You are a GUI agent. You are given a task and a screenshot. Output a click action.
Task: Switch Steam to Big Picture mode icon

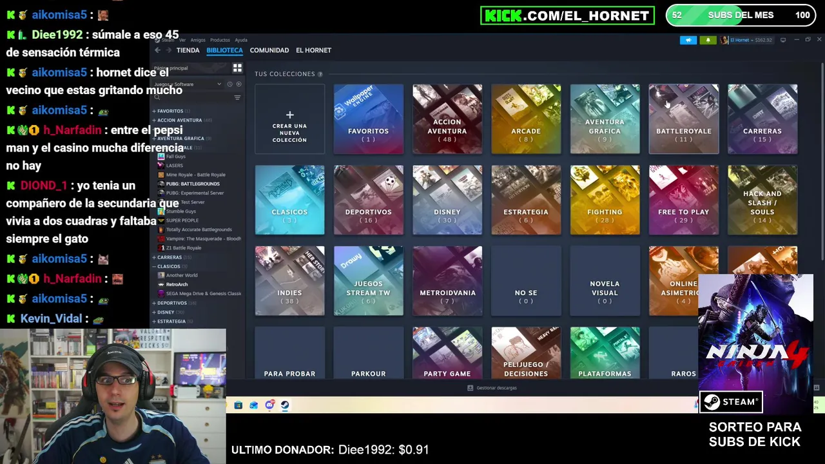coord(783,40)
